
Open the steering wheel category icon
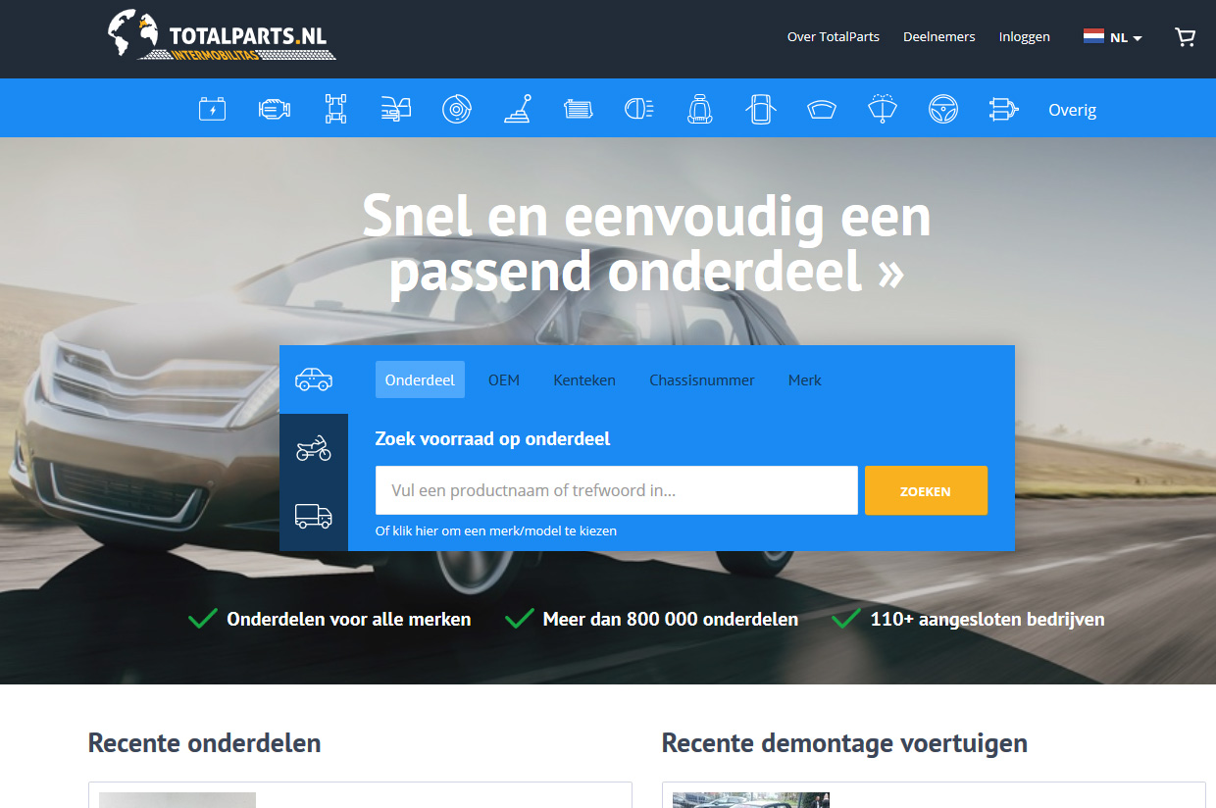[x=943, y=109]
